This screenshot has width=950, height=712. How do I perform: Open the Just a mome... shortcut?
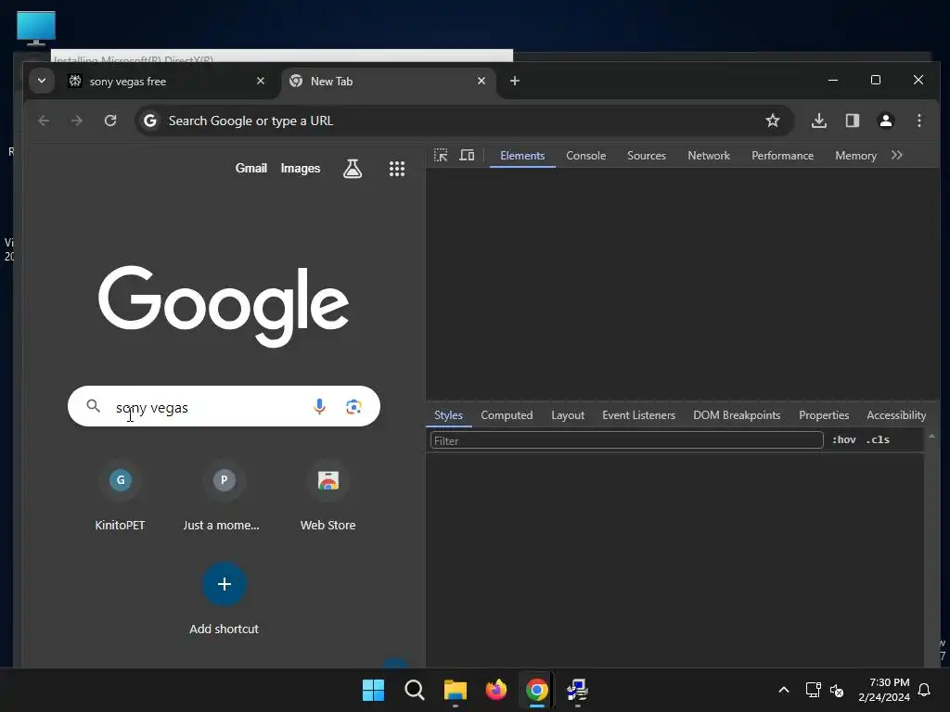pyautogui.click(x=222, y=496)
